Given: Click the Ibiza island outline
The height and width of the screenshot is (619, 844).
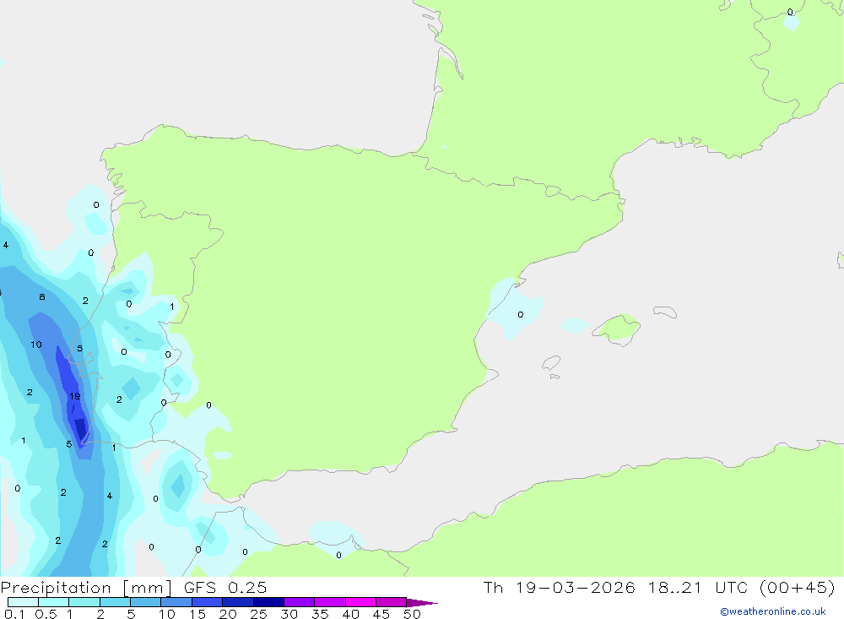Looking at the screenshot, I should point(551,362).
